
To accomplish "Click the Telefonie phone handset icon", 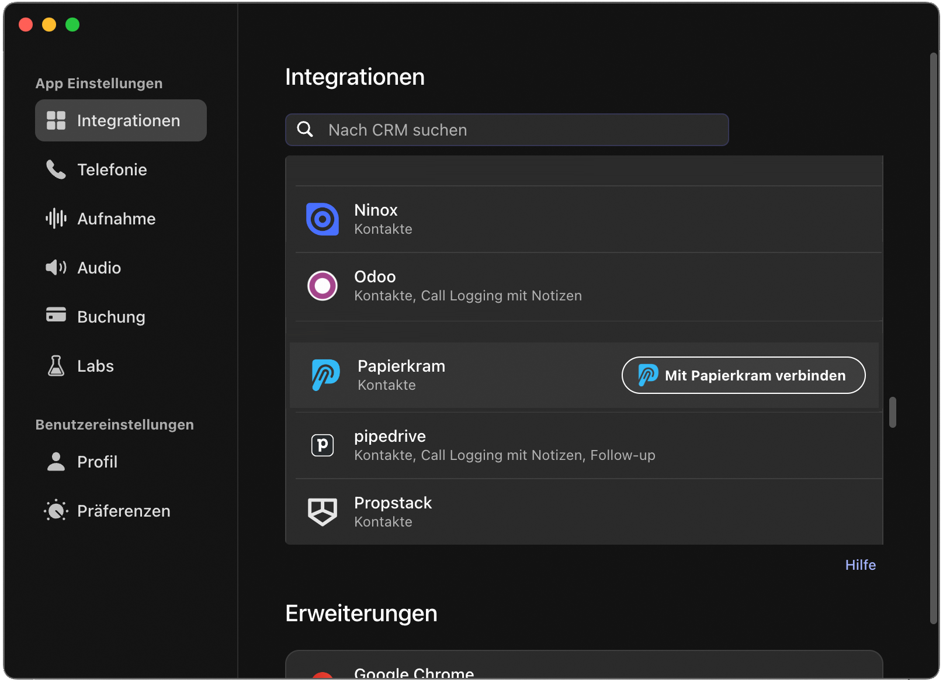I will point(56,169).
